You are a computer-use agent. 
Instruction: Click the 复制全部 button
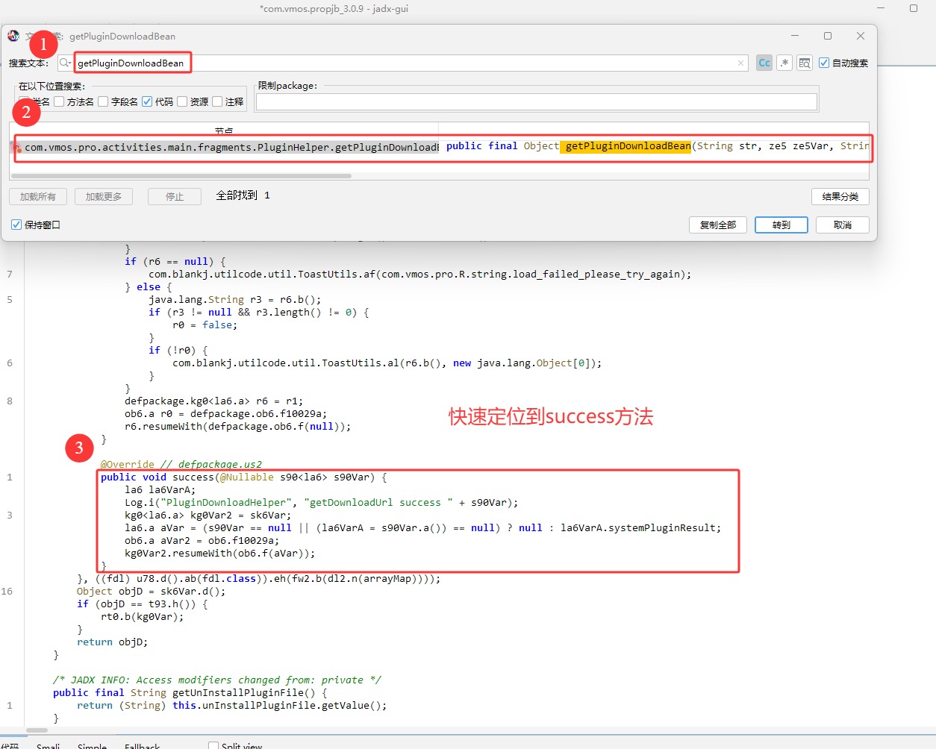(x=718, y=225)
